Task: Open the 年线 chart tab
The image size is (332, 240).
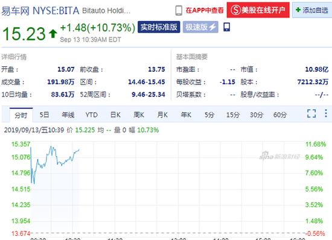Action: pos(68,115)
